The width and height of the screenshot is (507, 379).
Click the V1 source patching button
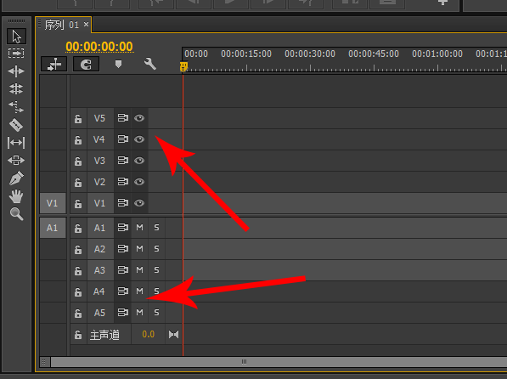(x=53, y=203)
